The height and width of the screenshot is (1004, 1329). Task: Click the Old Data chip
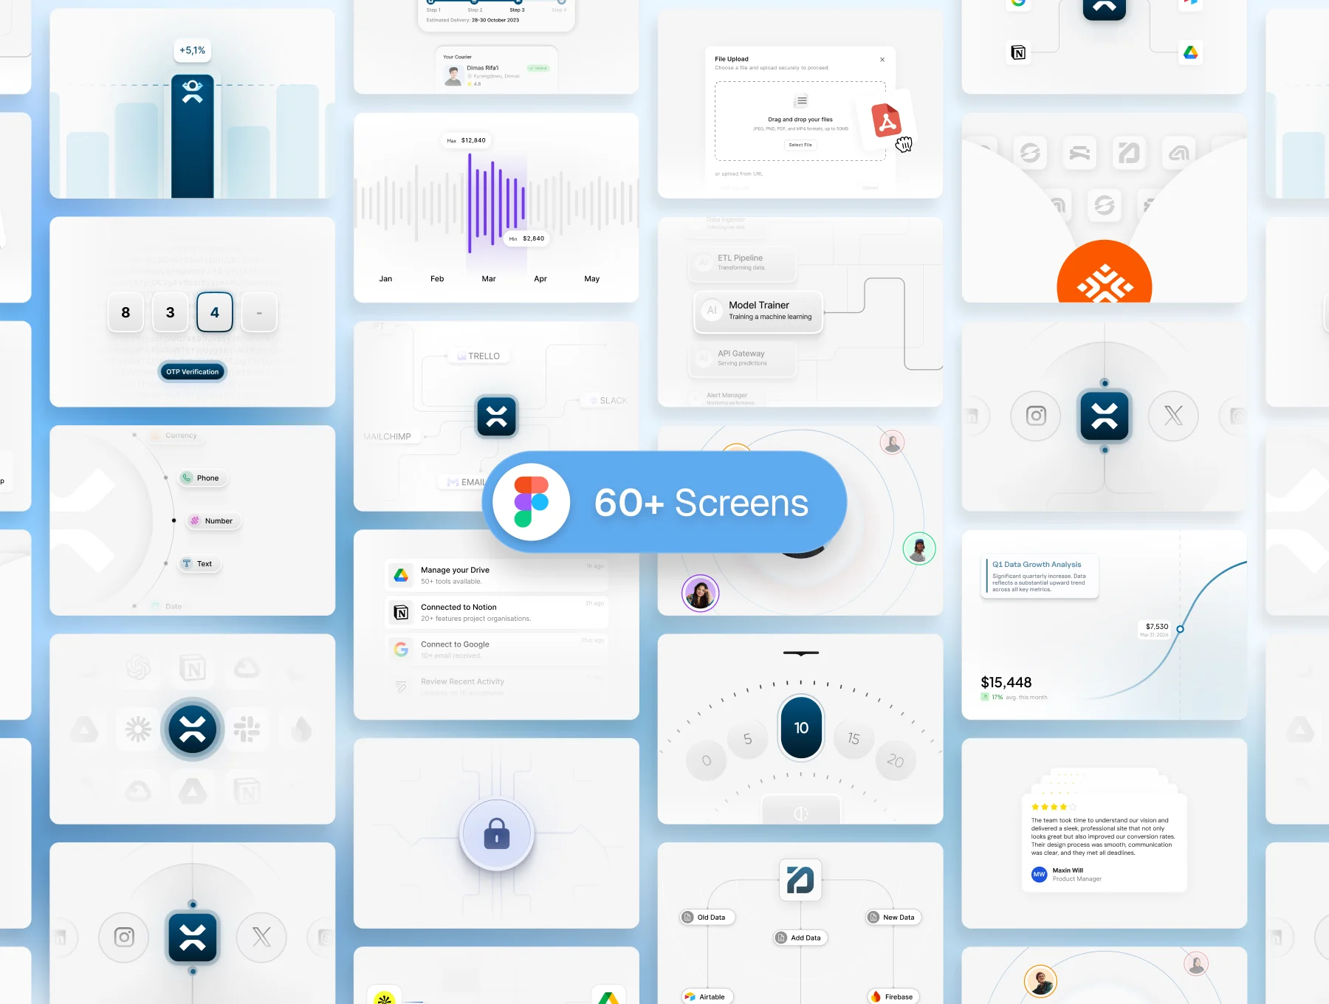click(x=707, y=918)
